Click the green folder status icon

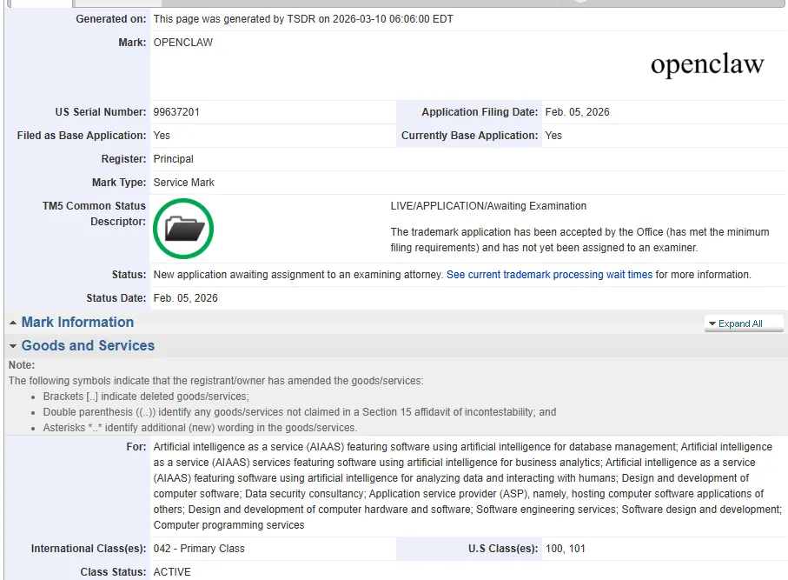[x=183, y=229]
